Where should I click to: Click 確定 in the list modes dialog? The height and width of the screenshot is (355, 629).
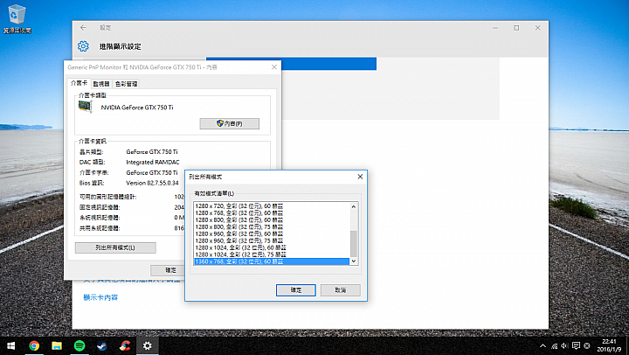[x=296, y=290]
